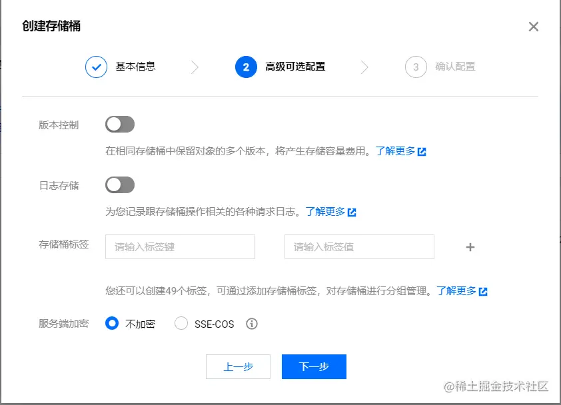Select the SSE-COS encryption radio option
Viewport: 561px width, 405px height.
coord(181,324)
